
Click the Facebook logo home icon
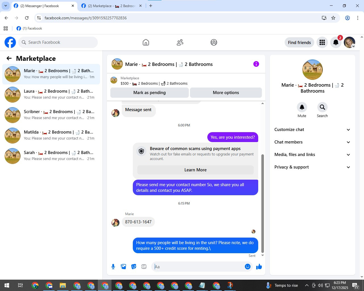(x=10, y=42)
